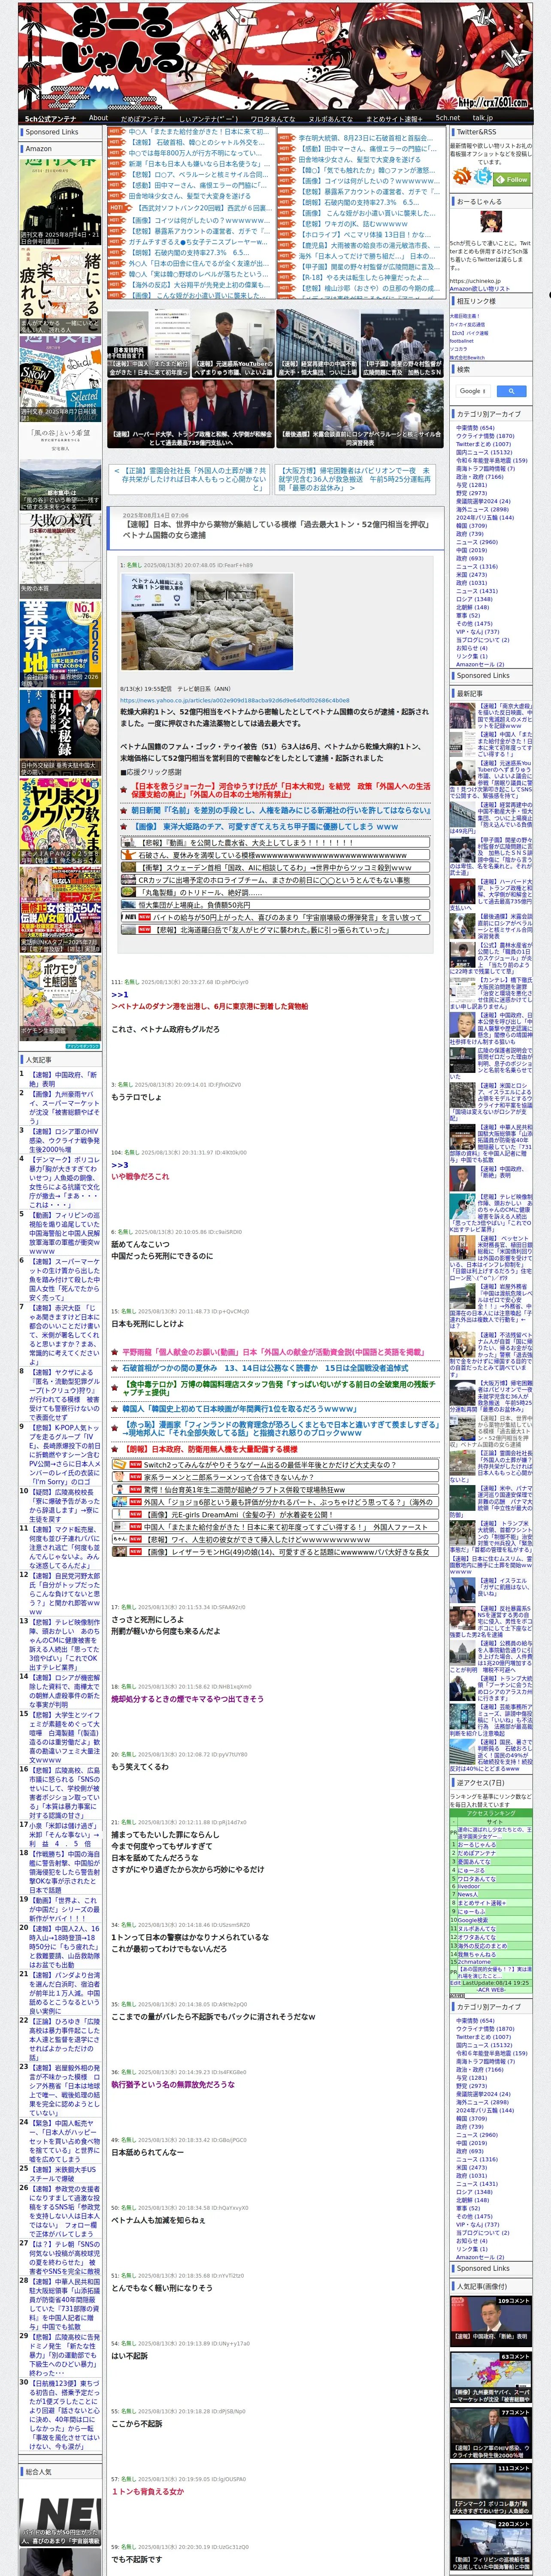This screenshot has width=551, height=2576.
Task: Open the next article link 【大阪万博】帰宅困難者
Action: pyautogui.click(x=356, y=479)
